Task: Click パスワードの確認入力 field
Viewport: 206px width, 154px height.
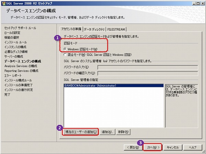Action: click(x=148, y=73)
